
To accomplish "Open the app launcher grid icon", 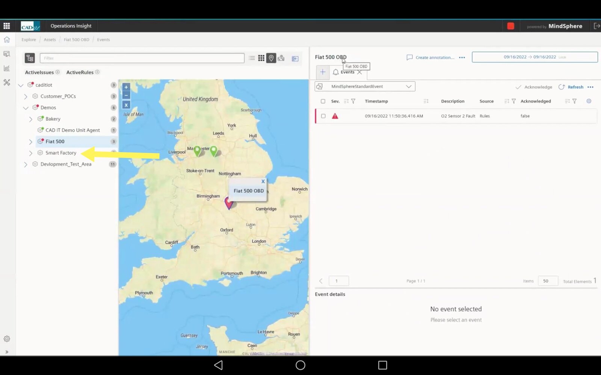I will 6,26.
